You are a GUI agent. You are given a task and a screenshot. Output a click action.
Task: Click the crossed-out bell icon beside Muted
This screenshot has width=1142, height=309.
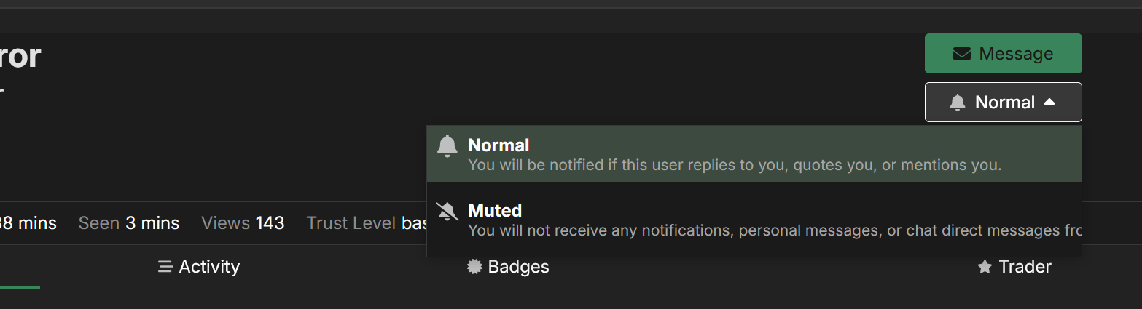[x=447, y=212]
